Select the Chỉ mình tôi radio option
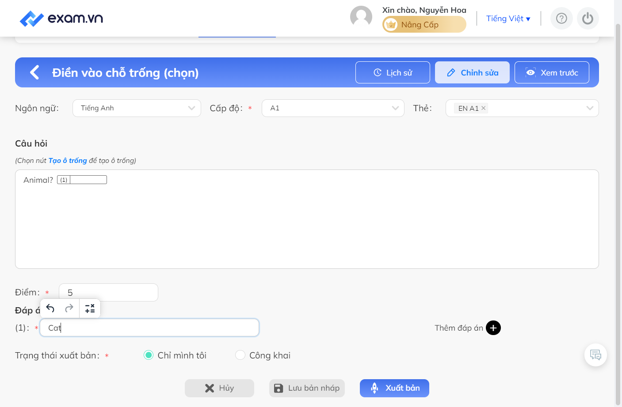622x407 pixels. click(149, 355)
